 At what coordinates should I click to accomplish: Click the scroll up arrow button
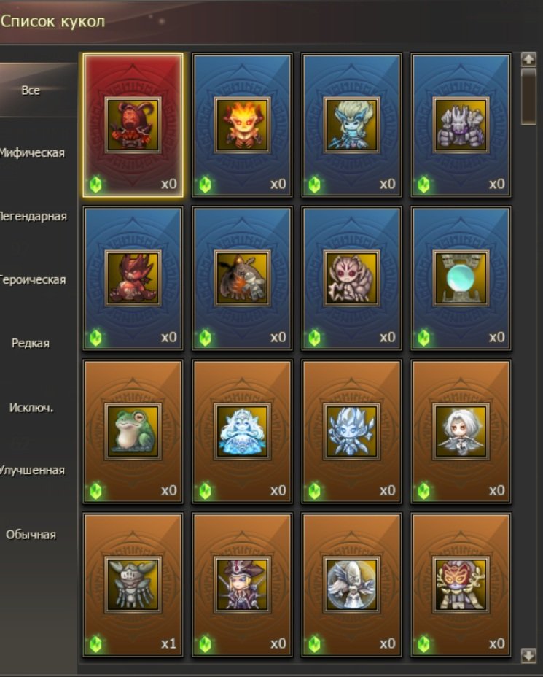(528, 59)
